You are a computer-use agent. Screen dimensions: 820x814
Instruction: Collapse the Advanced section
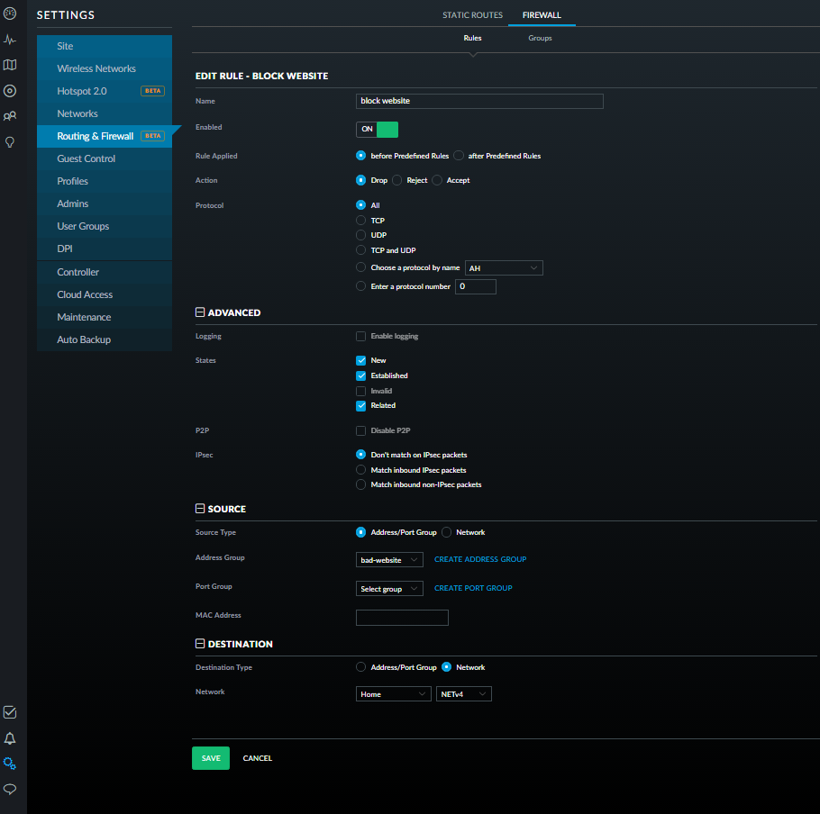pos(200,313)
